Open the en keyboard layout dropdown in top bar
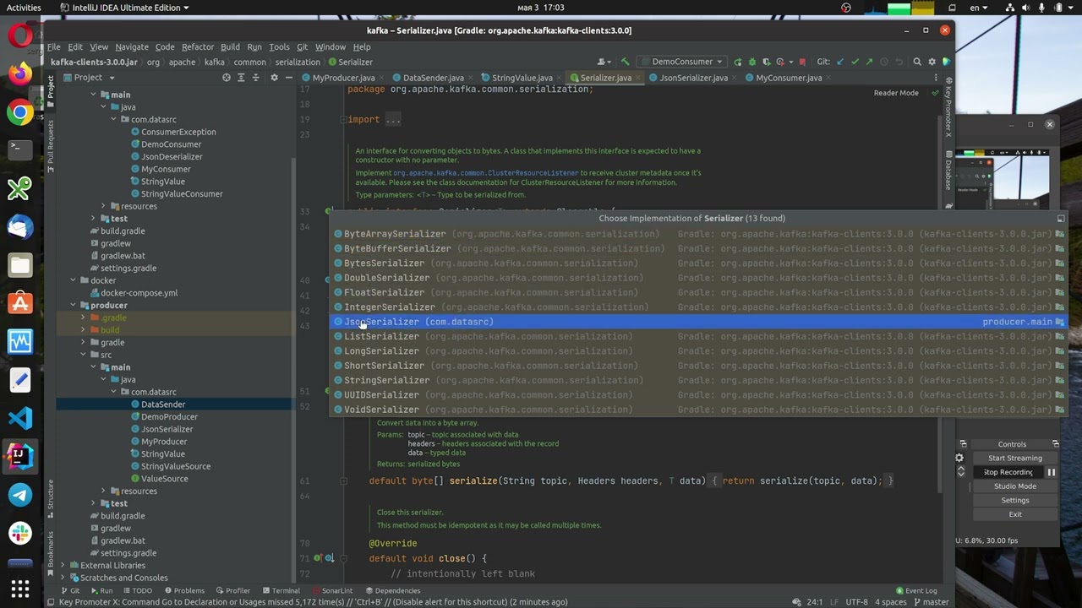1082x608 pixels. tap(979, 8)
